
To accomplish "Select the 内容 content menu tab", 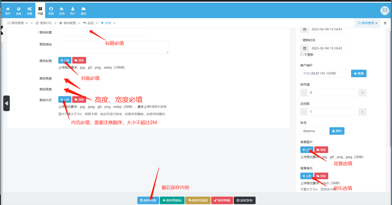I will [x=40, y=11].
